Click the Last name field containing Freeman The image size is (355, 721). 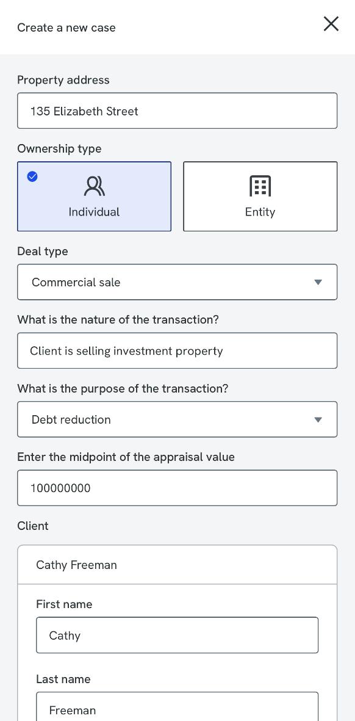(x=178, y=707)
